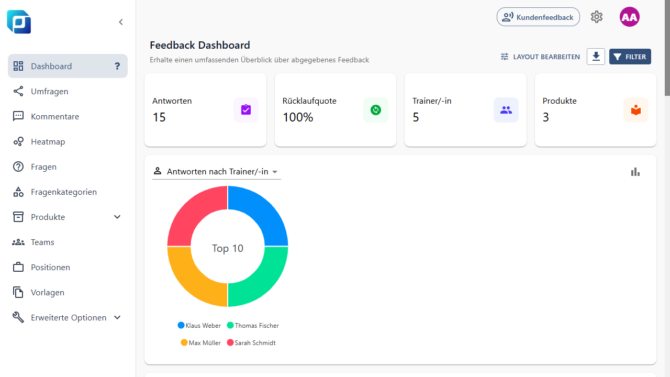Image resolution: width=670 pixels, height=377 pixels.
Task: Click the green donut chart segment
Action: pos(263,281)
